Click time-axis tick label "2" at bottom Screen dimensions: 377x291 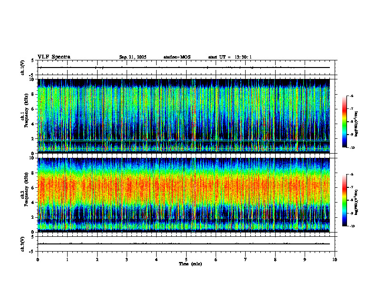click(97, 260)
